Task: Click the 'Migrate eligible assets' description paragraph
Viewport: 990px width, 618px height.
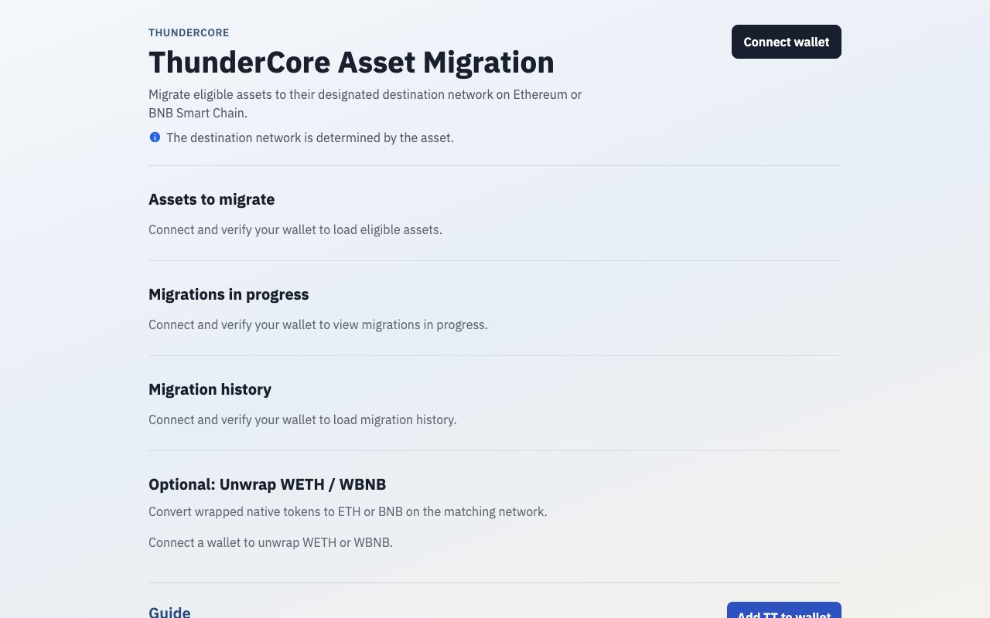Action: point(365,104)
